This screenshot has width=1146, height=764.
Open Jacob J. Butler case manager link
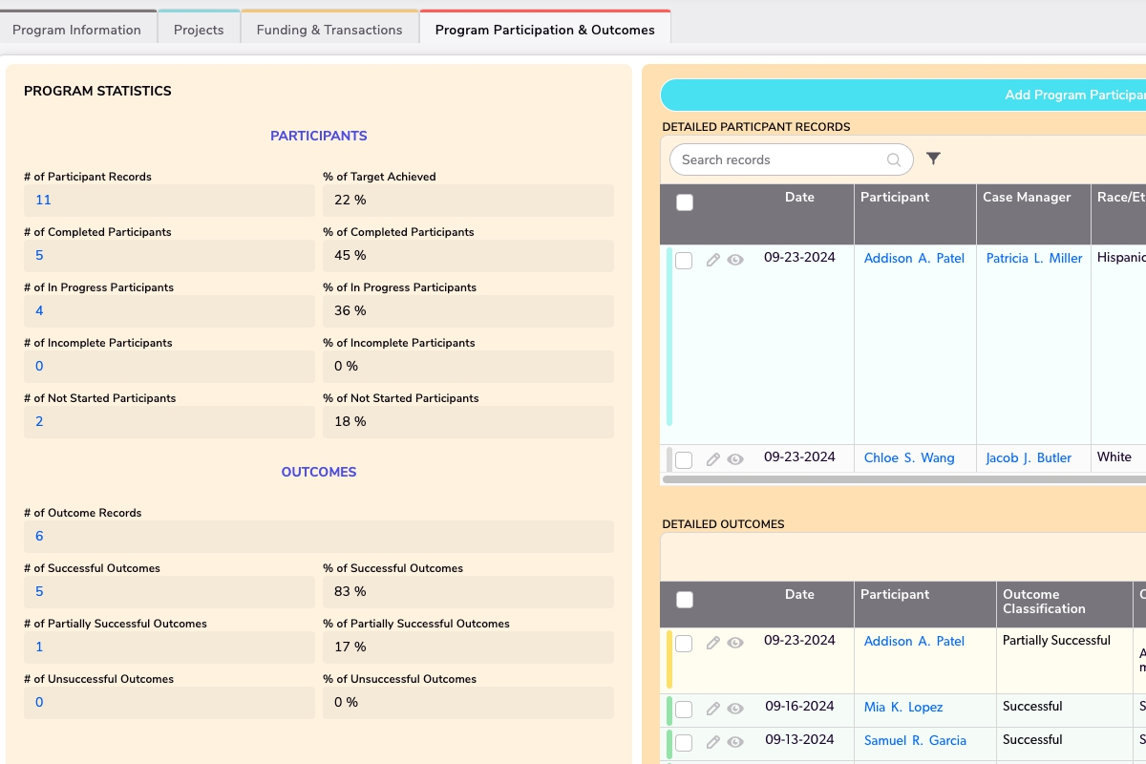coord(1029,457)
